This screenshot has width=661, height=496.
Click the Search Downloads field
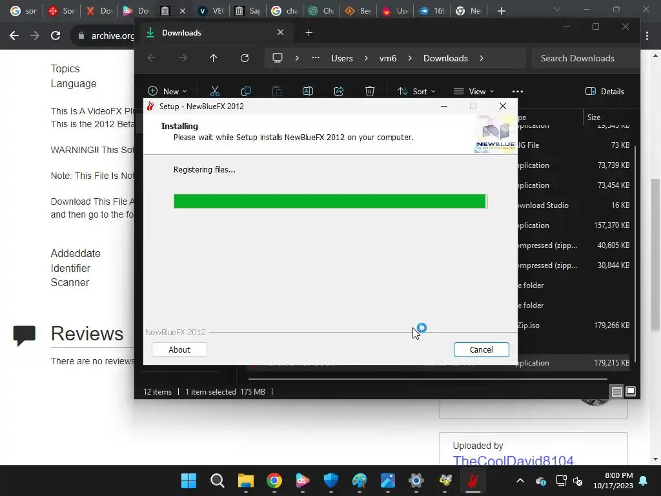click(585, 58)
